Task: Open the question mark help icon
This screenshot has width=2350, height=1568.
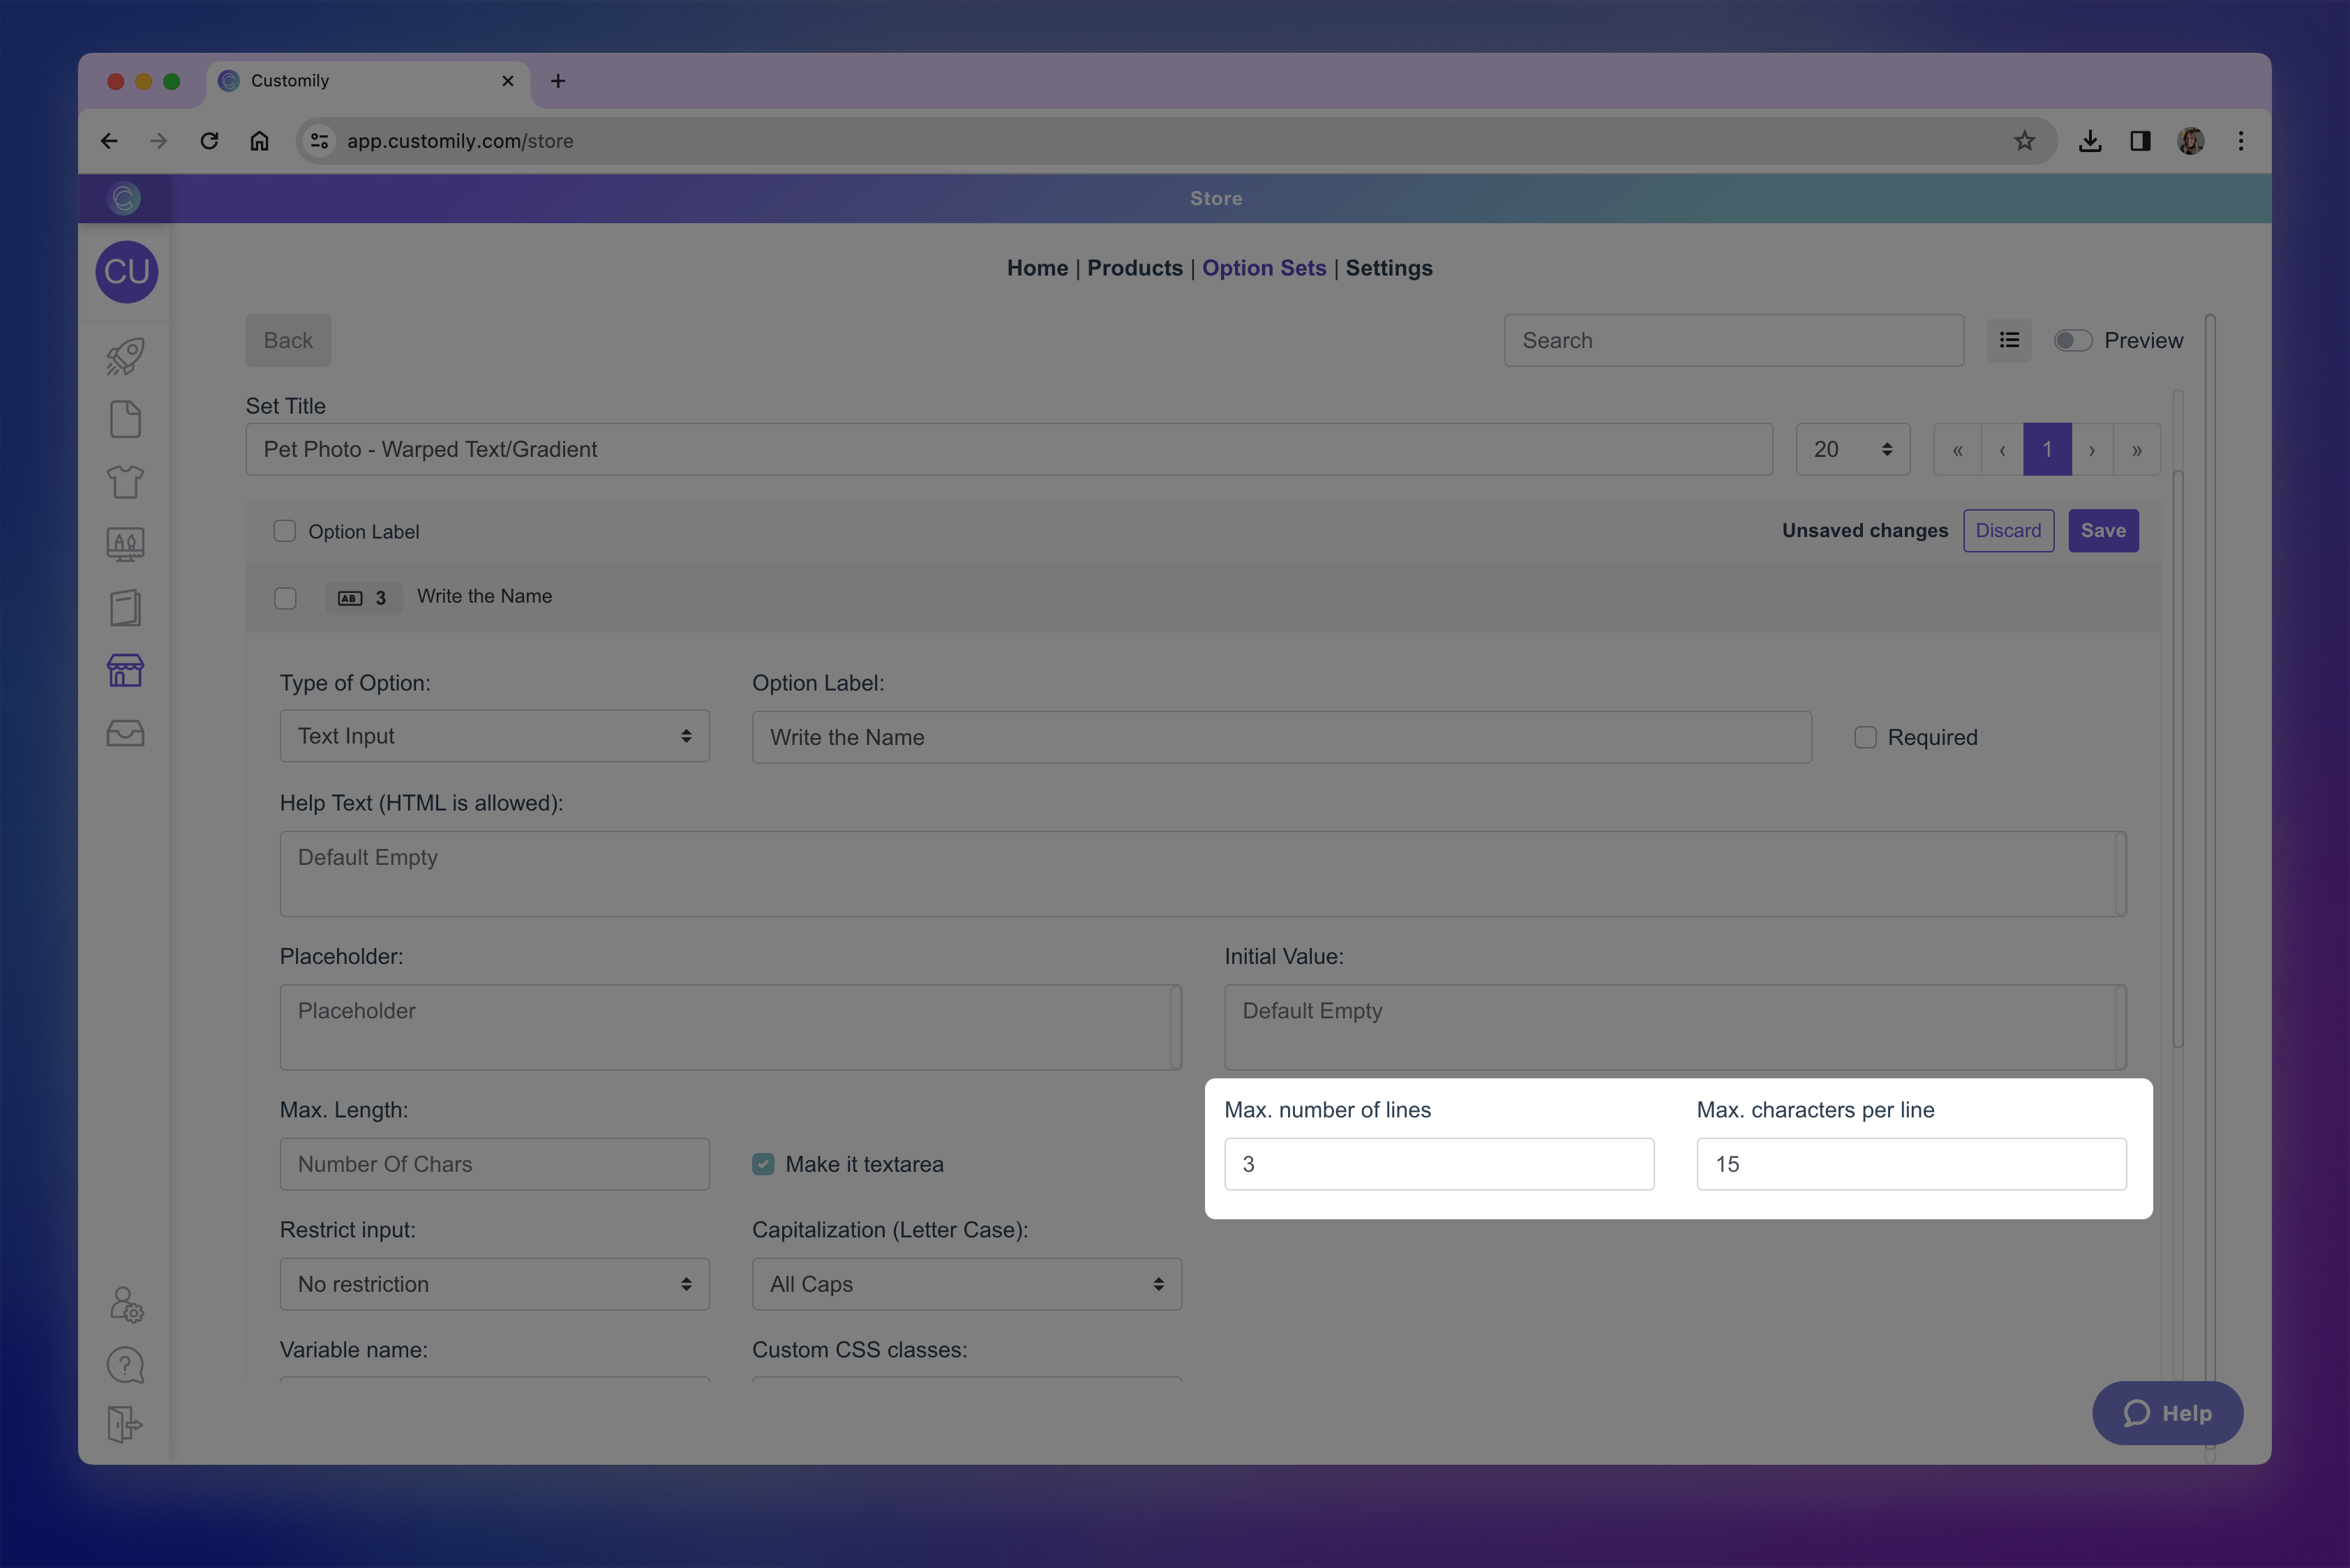Action: (125, 1365)
